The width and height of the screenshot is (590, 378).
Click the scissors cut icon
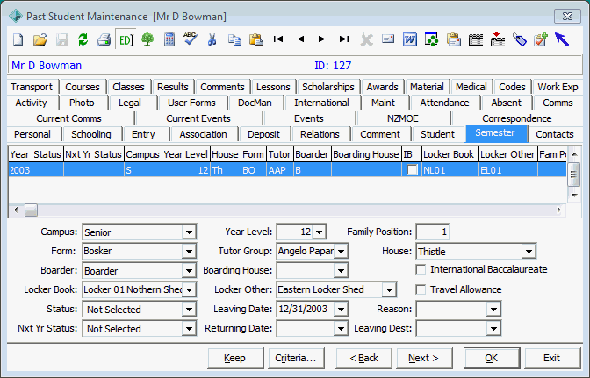click(212, 39)
